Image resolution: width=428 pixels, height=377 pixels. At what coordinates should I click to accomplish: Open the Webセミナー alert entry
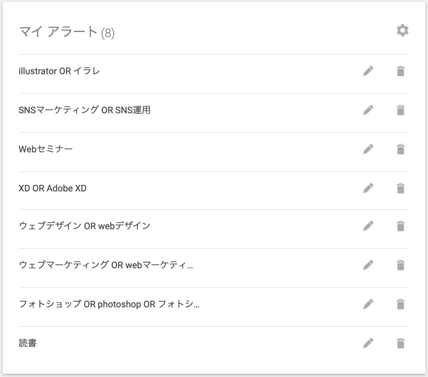(x=46, y=149)
